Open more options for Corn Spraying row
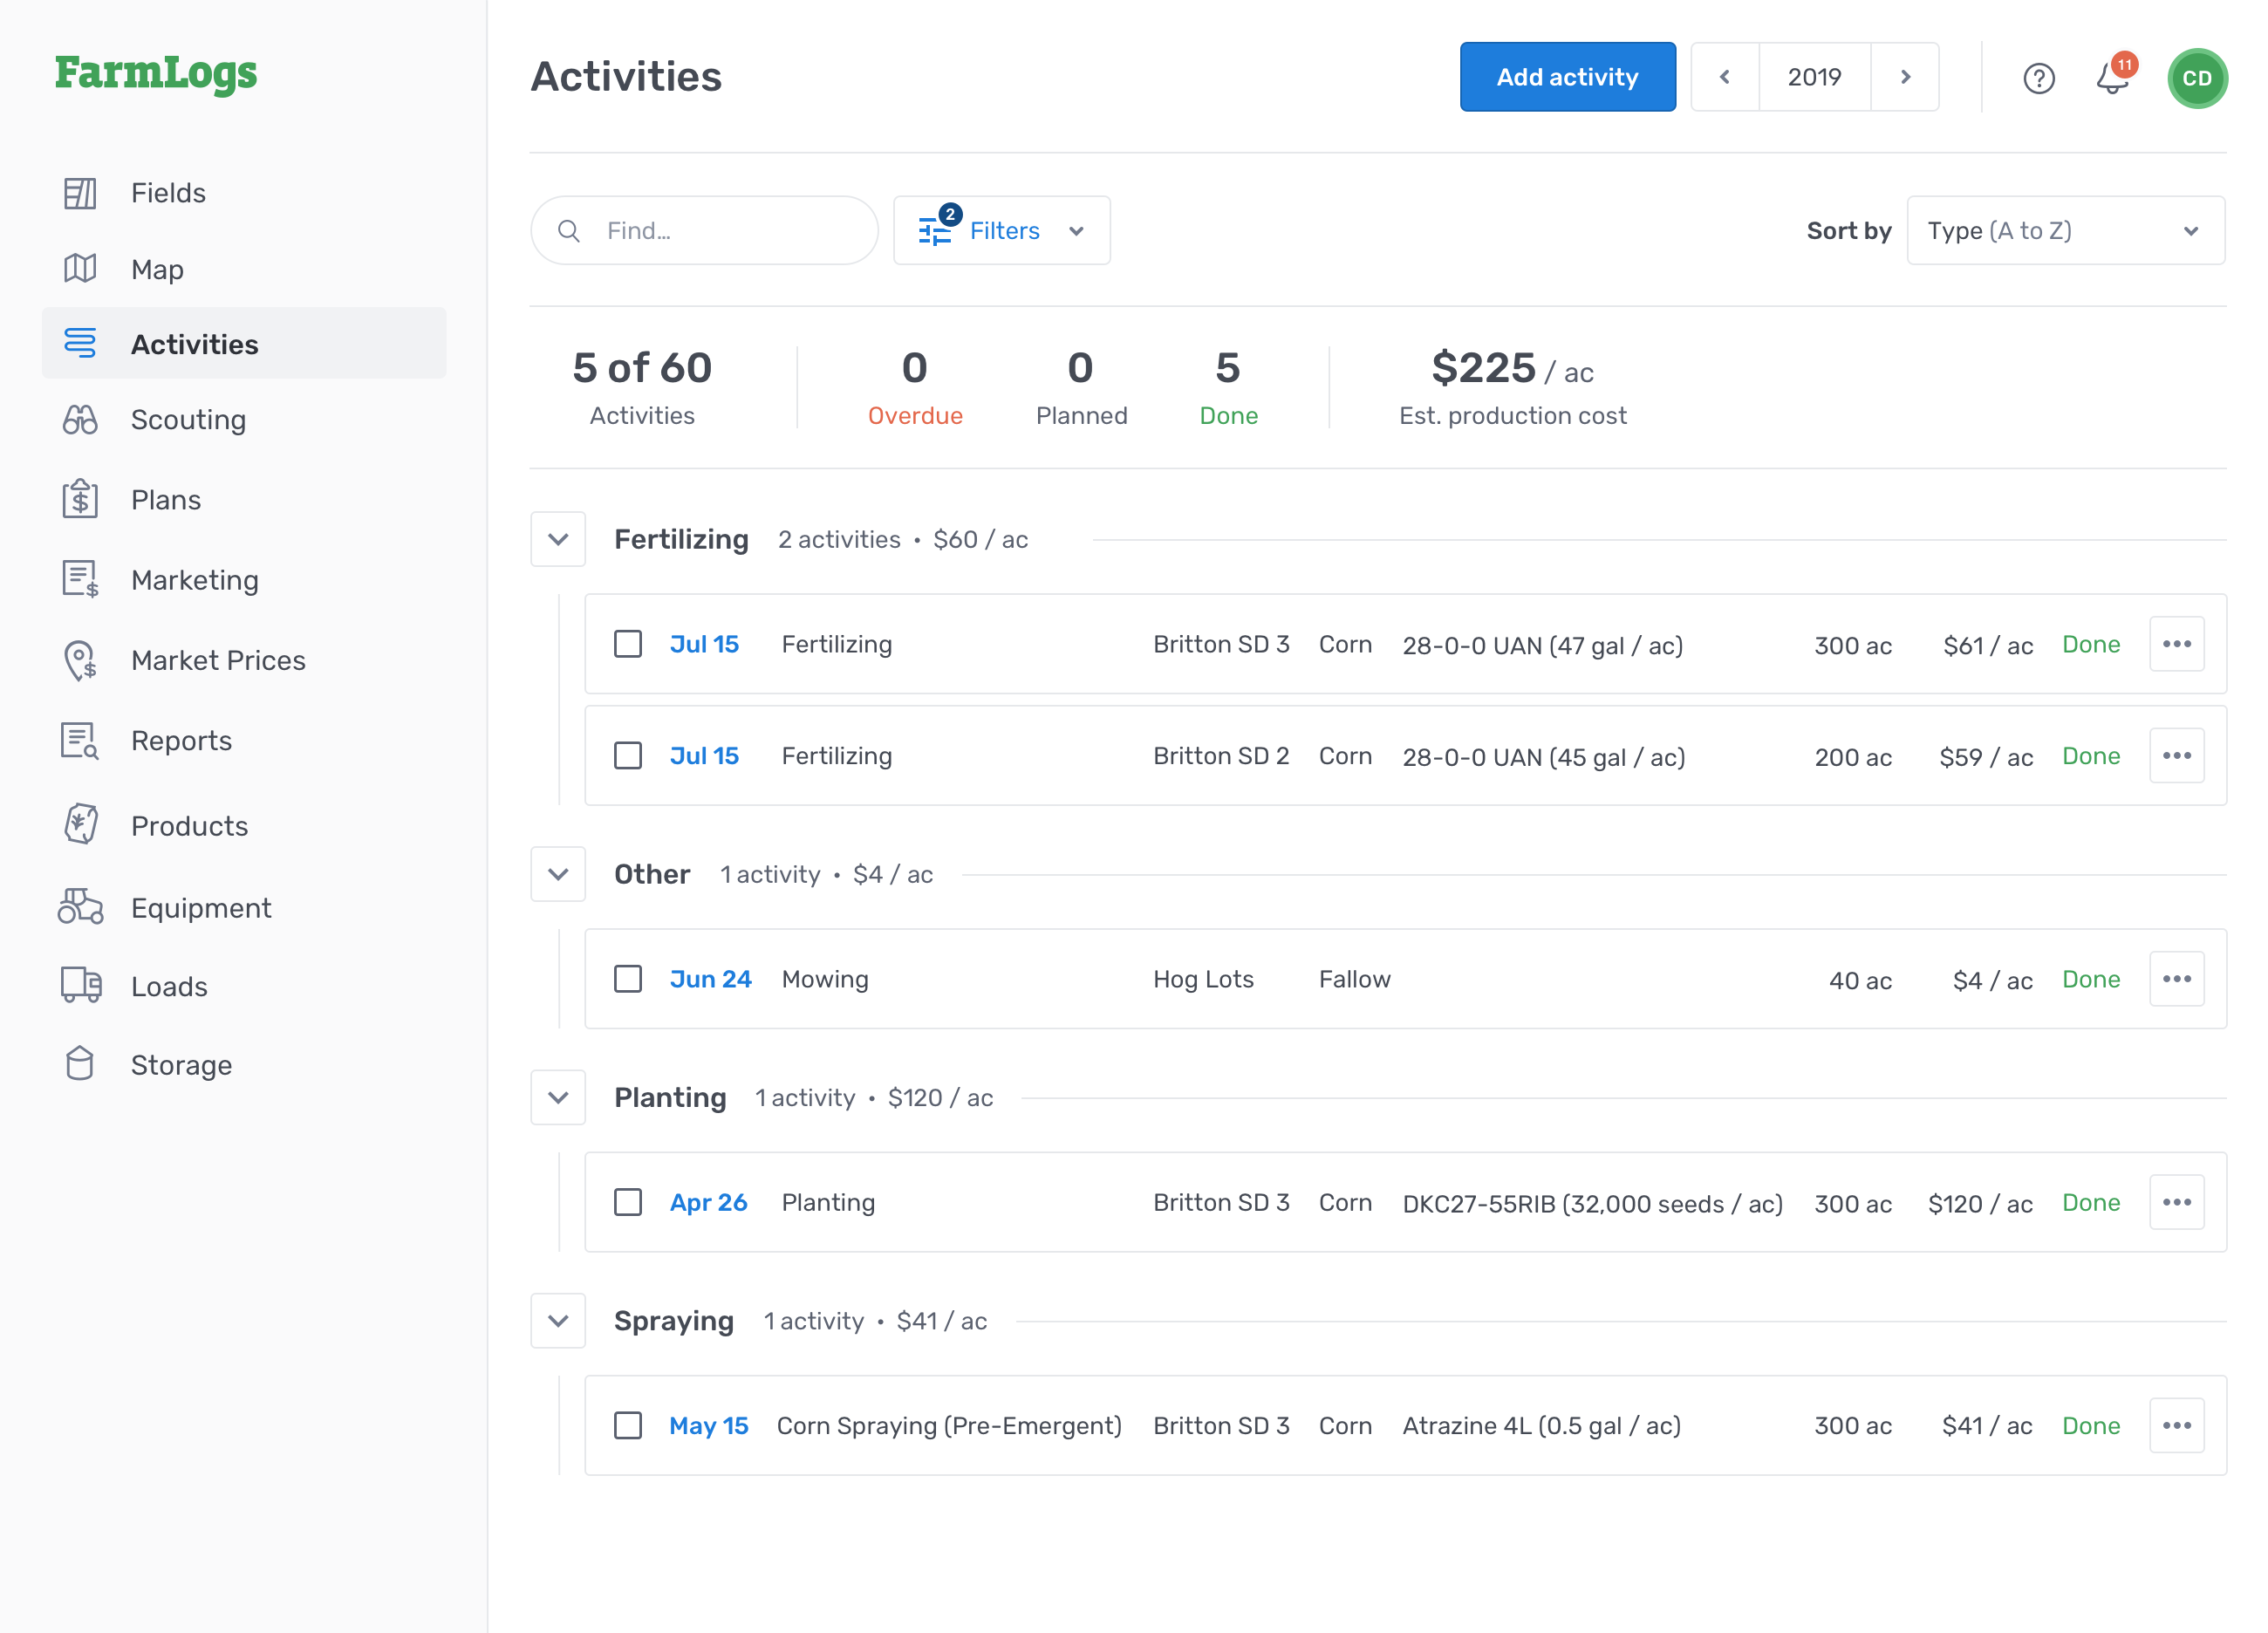The width and height of the screenshot is (2268, 1633). coord(2177,1425)
